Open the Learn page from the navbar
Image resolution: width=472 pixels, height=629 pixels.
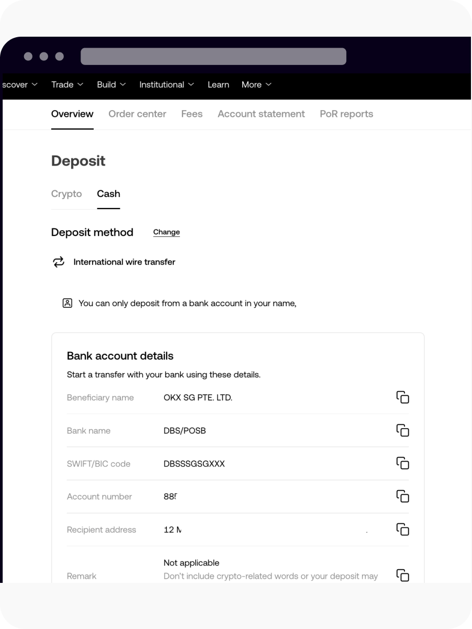click(218, 84)
